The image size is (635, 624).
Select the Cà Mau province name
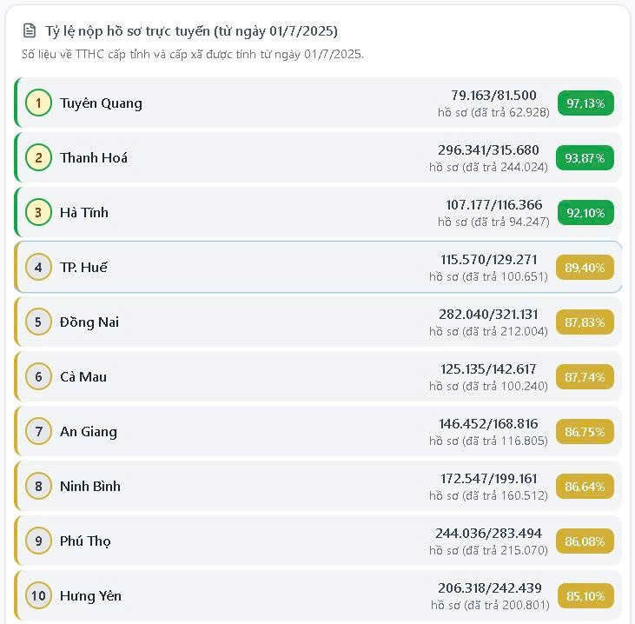(x=83, y=377)
